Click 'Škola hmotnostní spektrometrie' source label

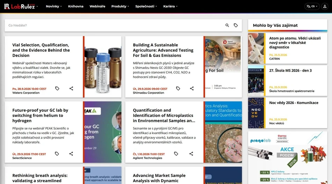[x=292, y=91]
